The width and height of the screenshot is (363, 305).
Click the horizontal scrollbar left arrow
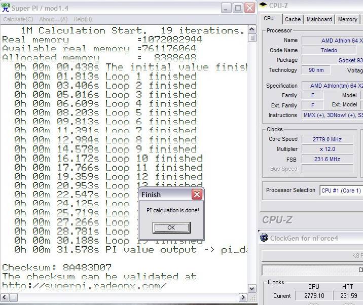(x=5, y=298)
